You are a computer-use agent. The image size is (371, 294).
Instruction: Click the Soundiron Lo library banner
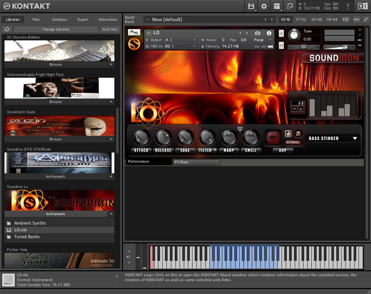point(59,200)
